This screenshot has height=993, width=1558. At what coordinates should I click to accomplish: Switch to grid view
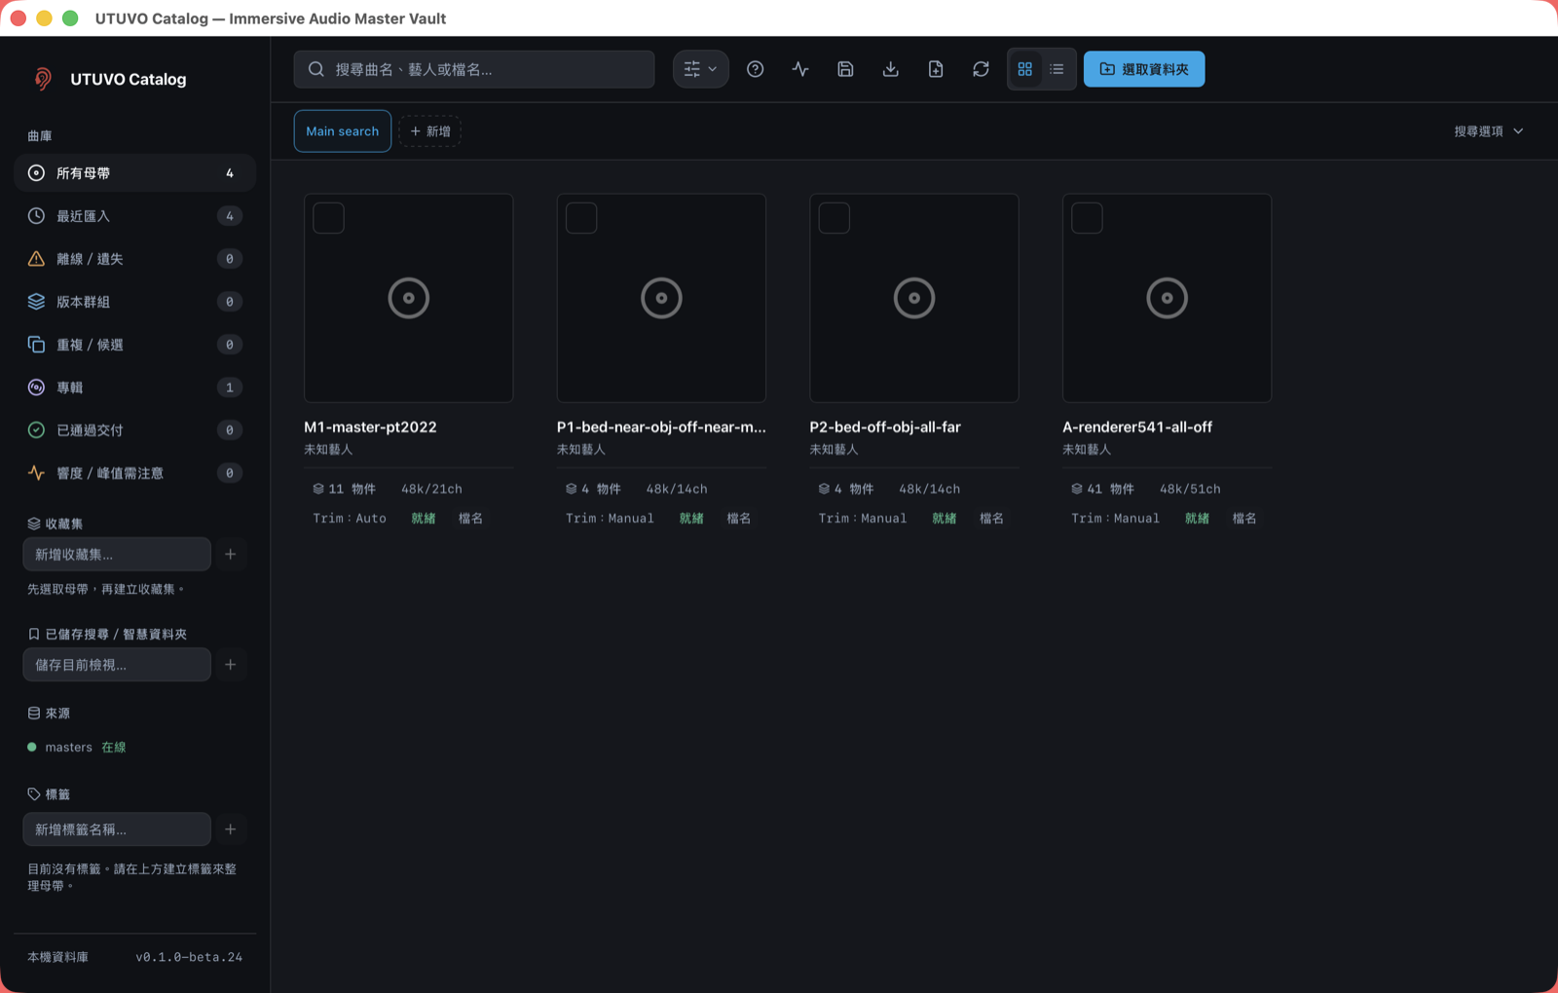pos(1025,69)
